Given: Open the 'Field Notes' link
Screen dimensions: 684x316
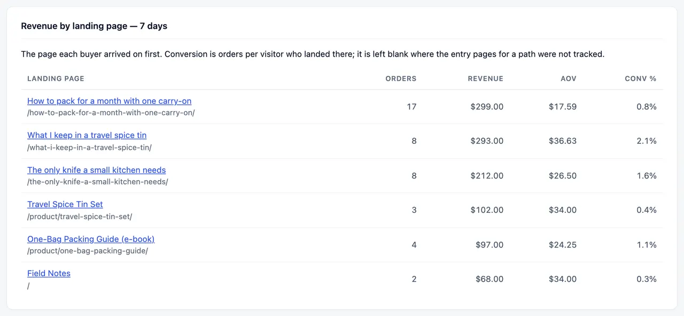Looking at the screenshot, I should tap(49, 273).
